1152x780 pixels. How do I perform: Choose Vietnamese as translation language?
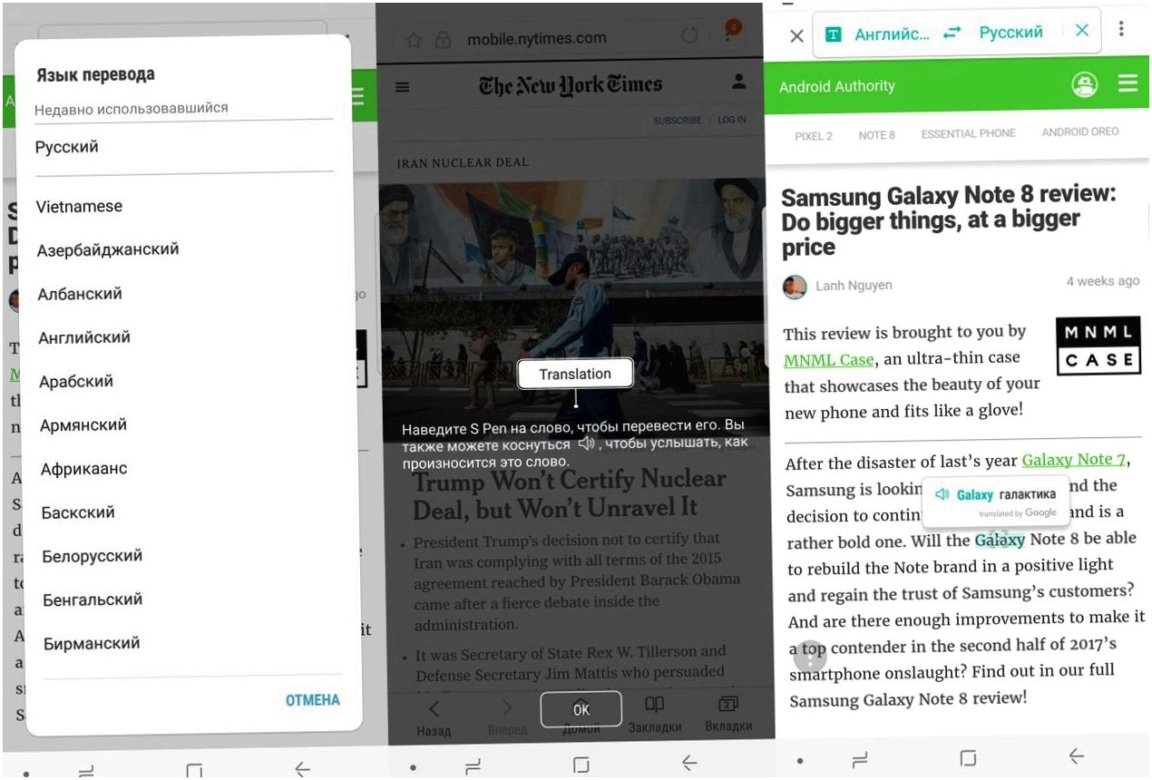[79, 206]
